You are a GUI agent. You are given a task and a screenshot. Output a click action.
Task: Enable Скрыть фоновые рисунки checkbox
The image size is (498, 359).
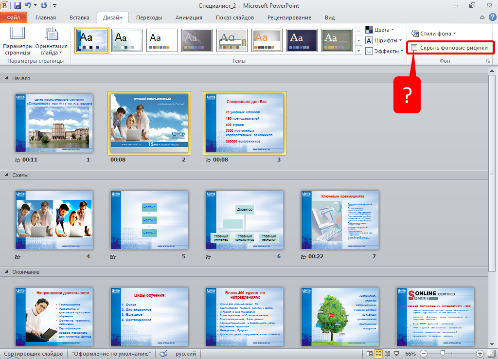414,48
